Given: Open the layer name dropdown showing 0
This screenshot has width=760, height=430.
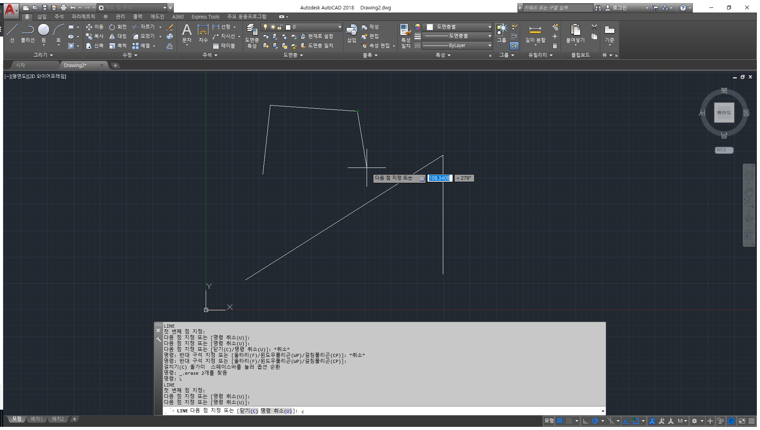Looking at the screenshot, I should click(x=314, y=27).
